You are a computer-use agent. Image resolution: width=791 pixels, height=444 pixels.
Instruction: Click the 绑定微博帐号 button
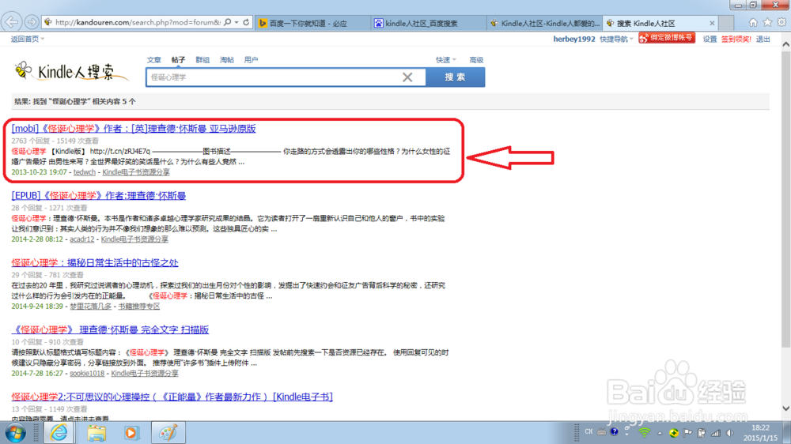coord(666,38)
